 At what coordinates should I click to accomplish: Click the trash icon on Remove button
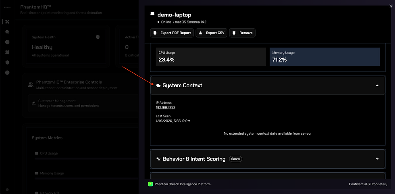[x=234, y=33]
